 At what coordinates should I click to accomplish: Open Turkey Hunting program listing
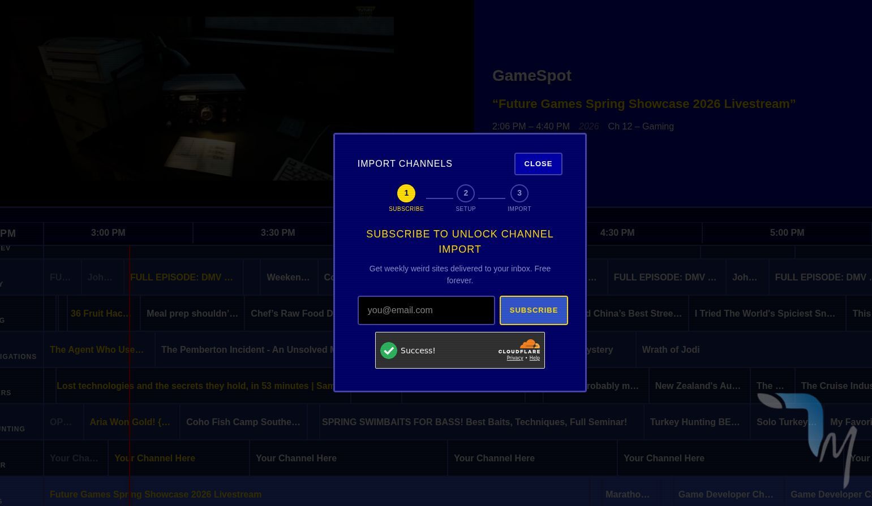click(694, 422)
